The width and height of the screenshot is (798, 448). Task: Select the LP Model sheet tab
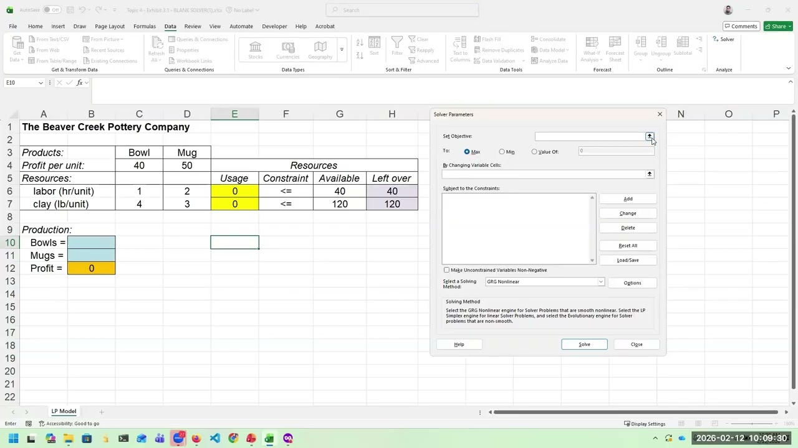(64, 411)
